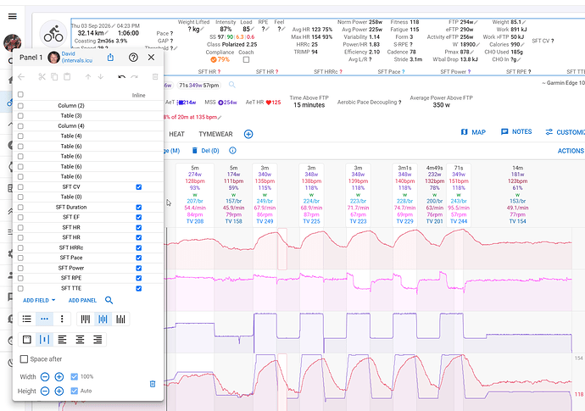Viewport: 585px width, 411px height.
Task: Uncheck Inline for SFT EF
Action: tap(139, 218)
